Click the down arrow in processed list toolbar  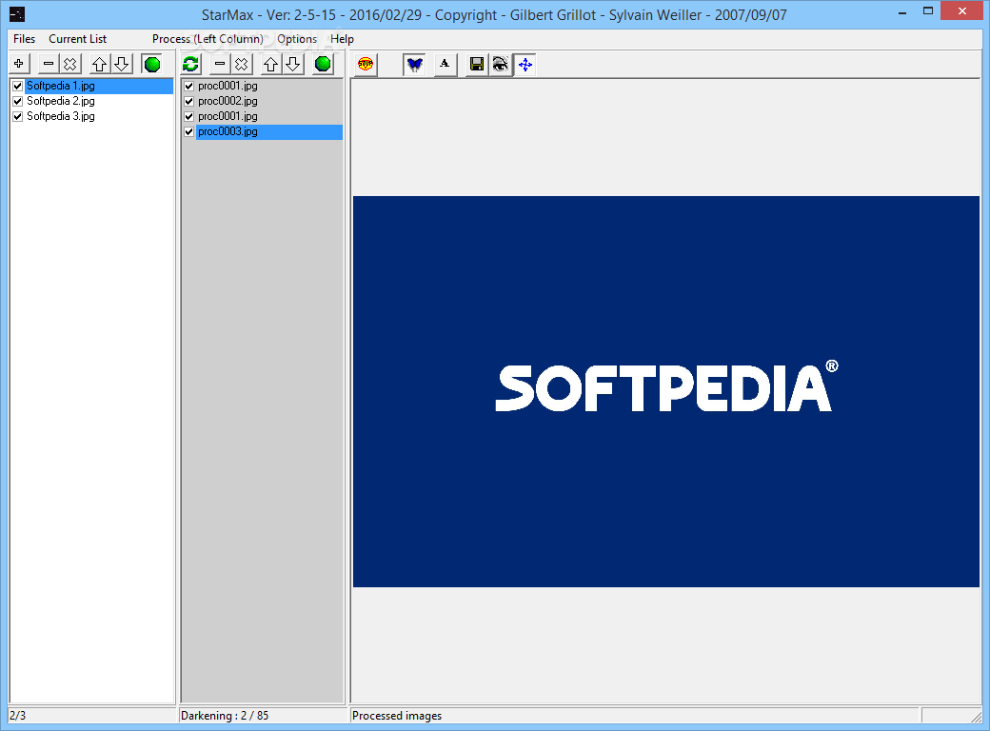tap(293, 64)
